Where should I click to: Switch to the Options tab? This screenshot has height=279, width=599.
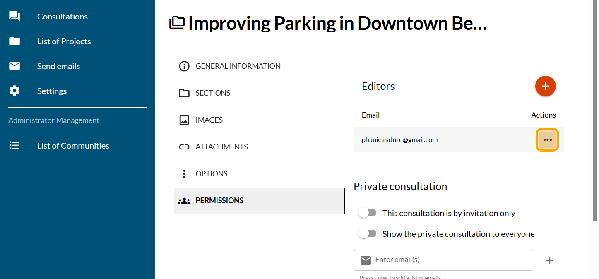click(x=211, y=174)
